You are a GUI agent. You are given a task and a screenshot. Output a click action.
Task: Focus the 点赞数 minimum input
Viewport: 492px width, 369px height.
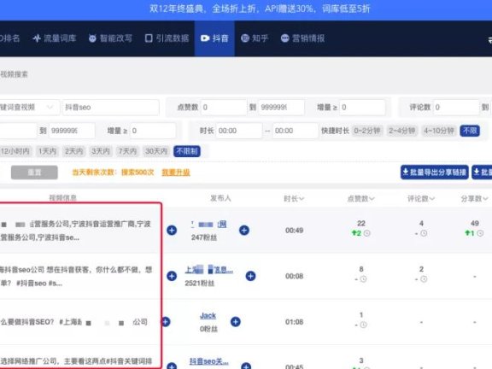click(x=224, y=108)
